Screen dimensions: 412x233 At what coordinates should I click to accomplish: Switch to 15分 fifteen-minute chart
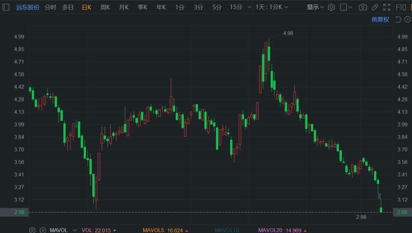click(236, 7)
